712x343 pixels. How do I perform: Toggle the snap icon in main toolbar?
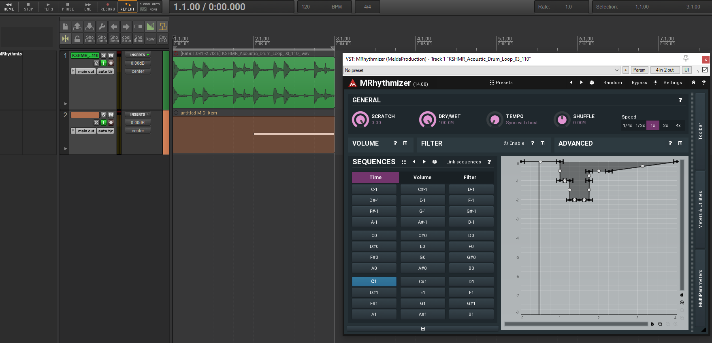pos(65,39)
